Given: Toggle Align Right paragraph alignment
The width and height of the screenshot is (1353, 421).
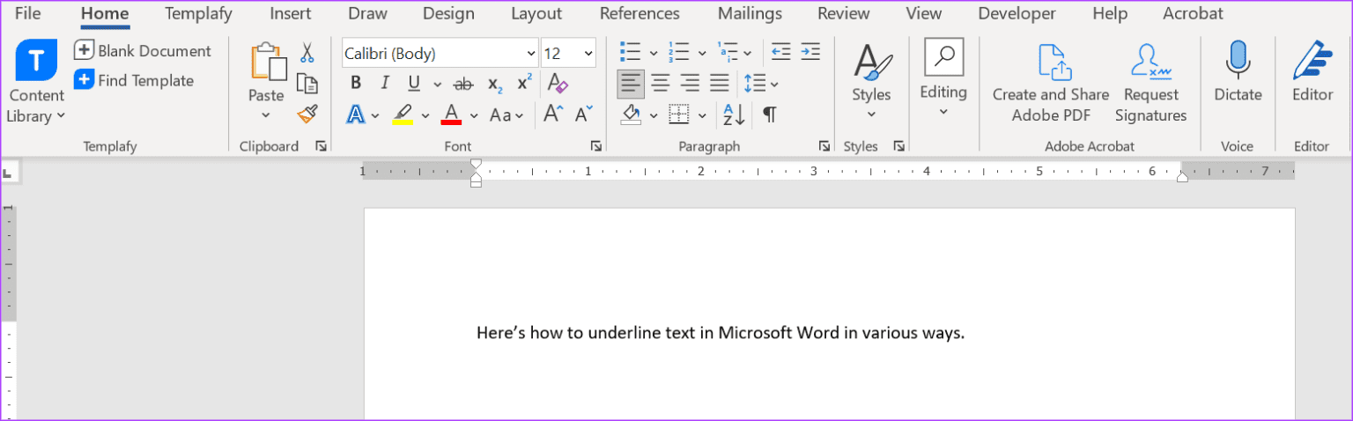Looking at the screenshot, I should [x=691, y=84].
